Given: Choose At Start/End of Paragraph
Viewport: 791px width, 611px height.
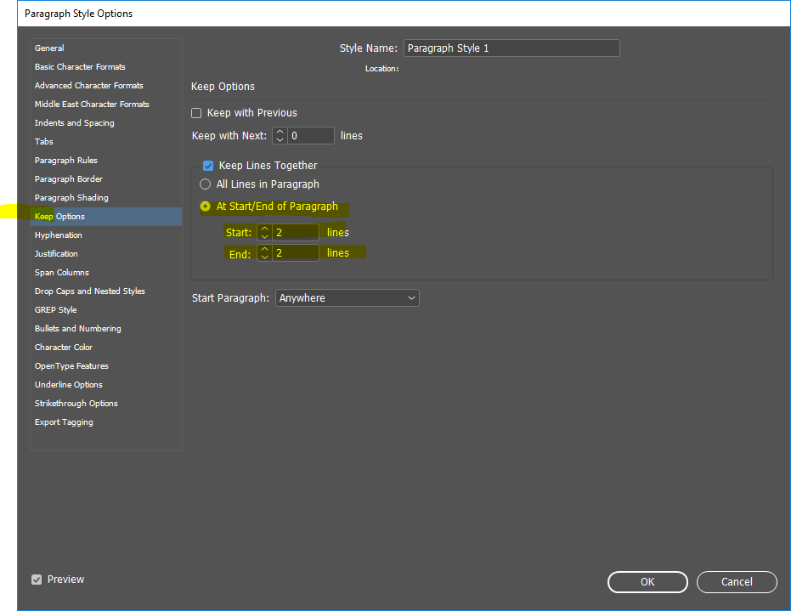Looking at the screenshot, I should coord(206,206).
